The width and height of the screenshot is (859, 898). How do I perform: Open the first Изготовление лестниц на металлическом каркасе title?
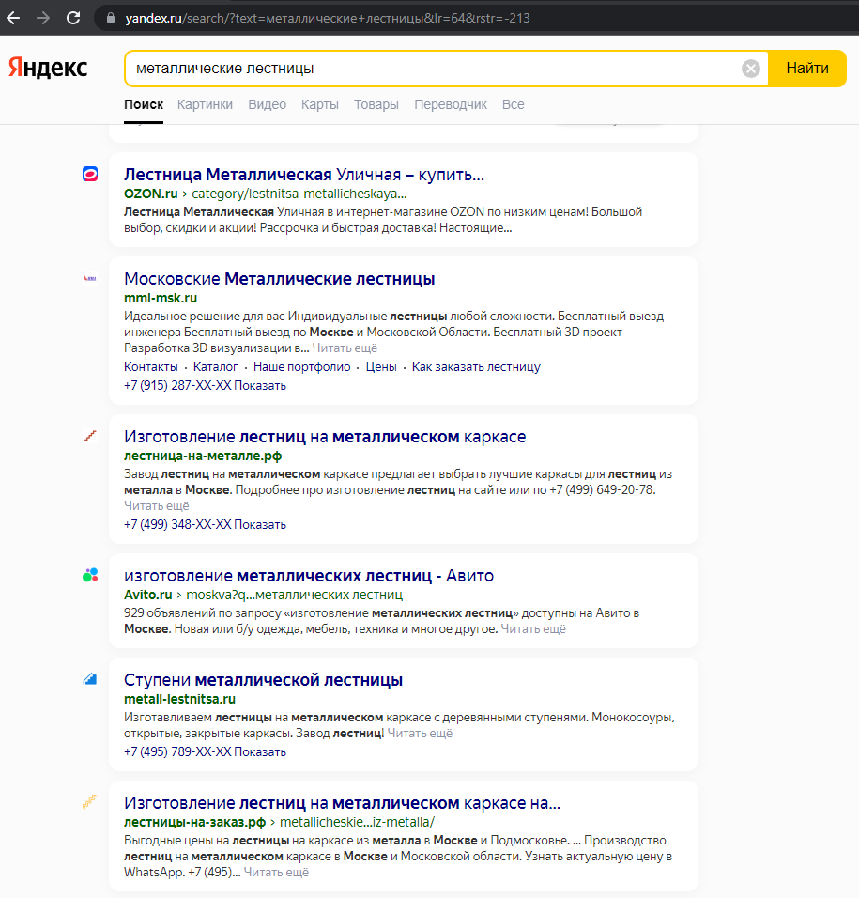(325, 437)
